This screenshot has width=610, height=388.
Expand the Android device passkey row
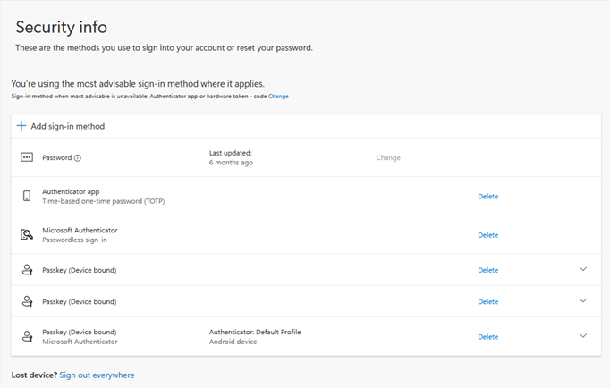(x=583, y=335)
